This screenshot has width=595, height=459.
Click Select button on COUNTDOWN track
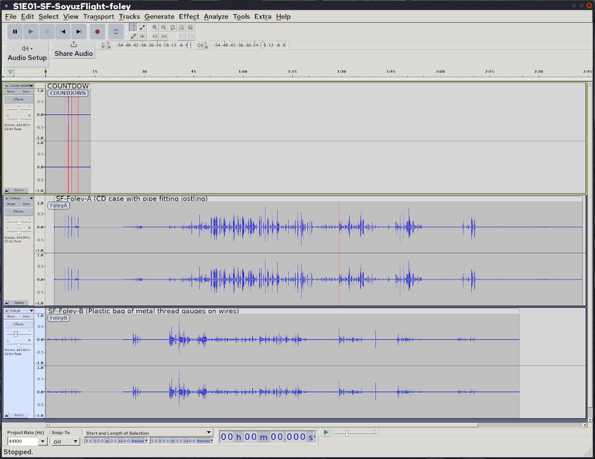click(x=19, y=190)
